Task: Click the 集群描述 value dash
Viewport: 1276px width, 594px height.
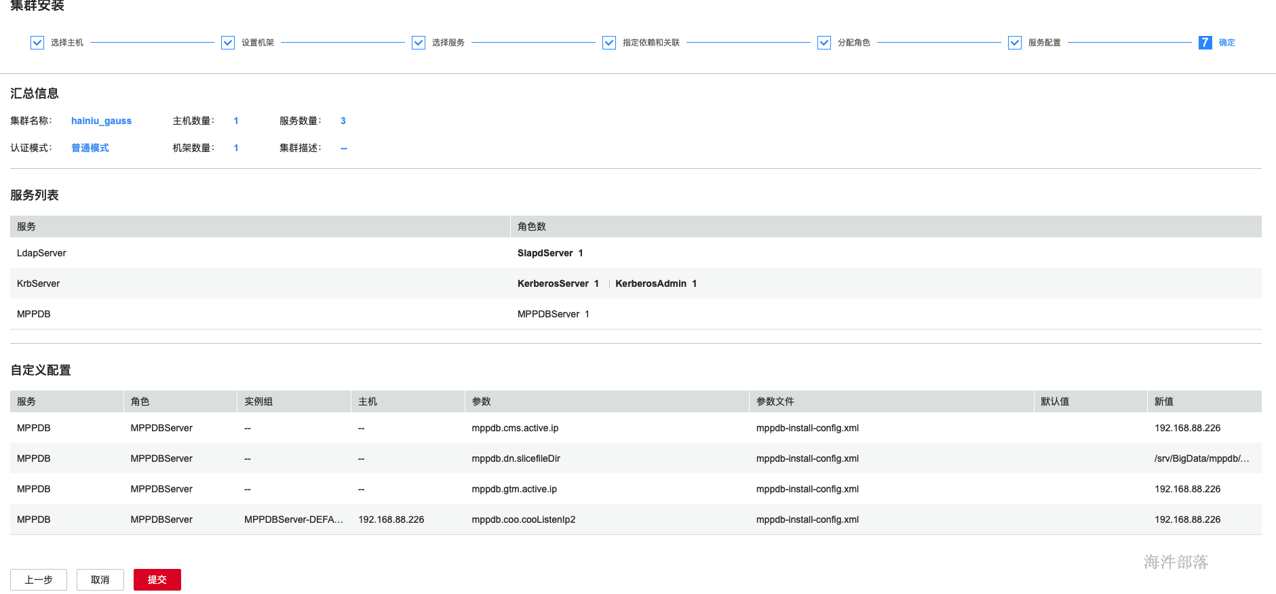Action: [344, 148]
